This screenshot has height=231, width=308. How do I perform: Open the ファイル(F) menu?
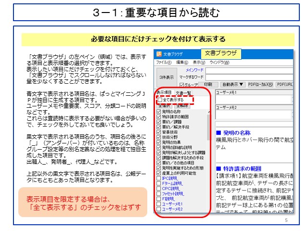(x=164, y=63)
